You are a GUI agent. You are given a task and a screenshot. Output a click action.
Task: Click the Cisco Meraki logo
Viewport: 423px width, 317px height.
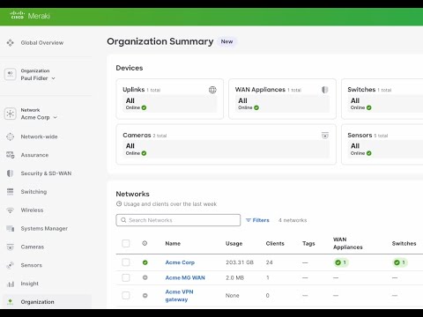(30, 16)
